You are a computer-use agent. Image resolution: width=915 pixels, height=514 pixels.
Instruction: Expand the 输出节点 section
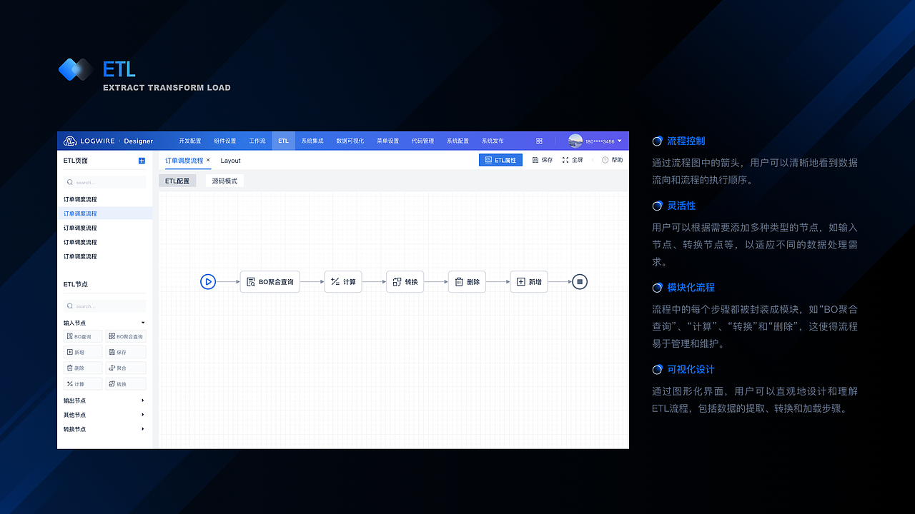(143, 400)
